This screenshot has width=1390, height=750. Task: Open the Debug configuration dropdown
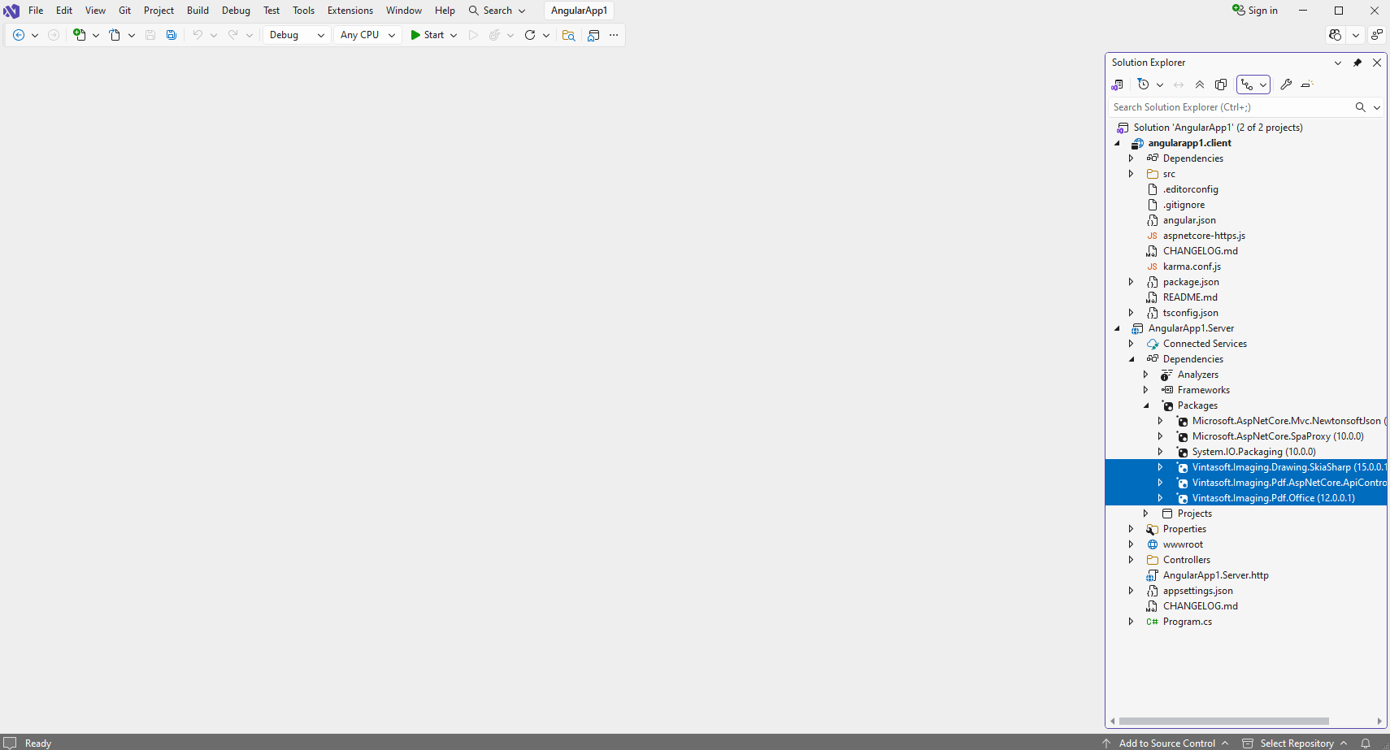(x=297, y=35)
